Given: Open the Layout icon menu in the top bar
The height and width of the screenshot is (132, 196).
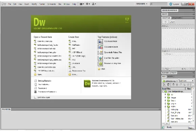Looking at the screenshot, I should 82,4.
